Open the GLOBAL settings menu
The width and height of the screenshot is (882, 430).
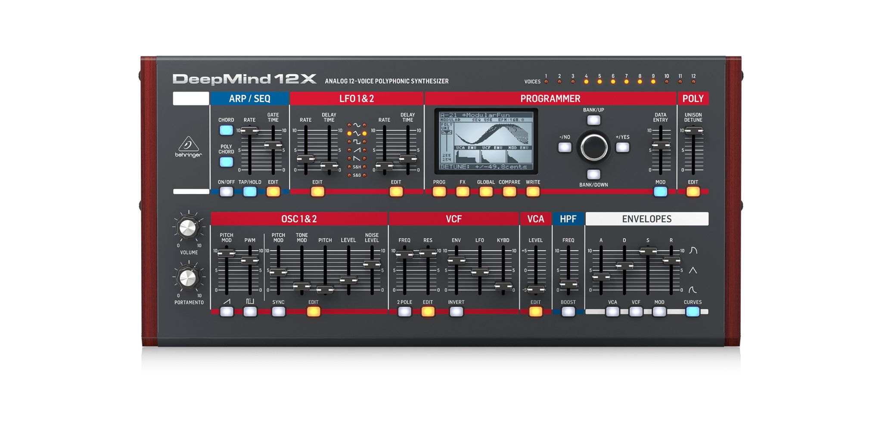click(x=486, y=192)
